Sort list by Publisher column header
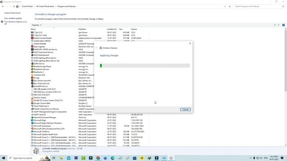The height and width of the screenshot is (161, 287). (82, 29)
